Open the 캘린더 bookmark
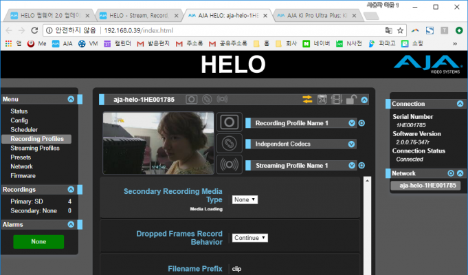 click(118, 44)
